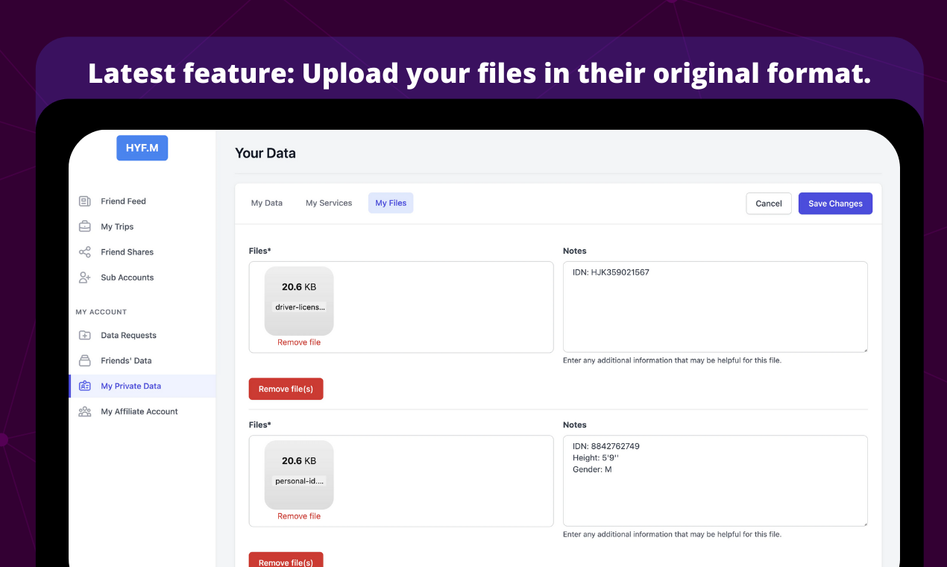
Task: Click the Friend Feed newspaper icon
Action: [85, 201]
